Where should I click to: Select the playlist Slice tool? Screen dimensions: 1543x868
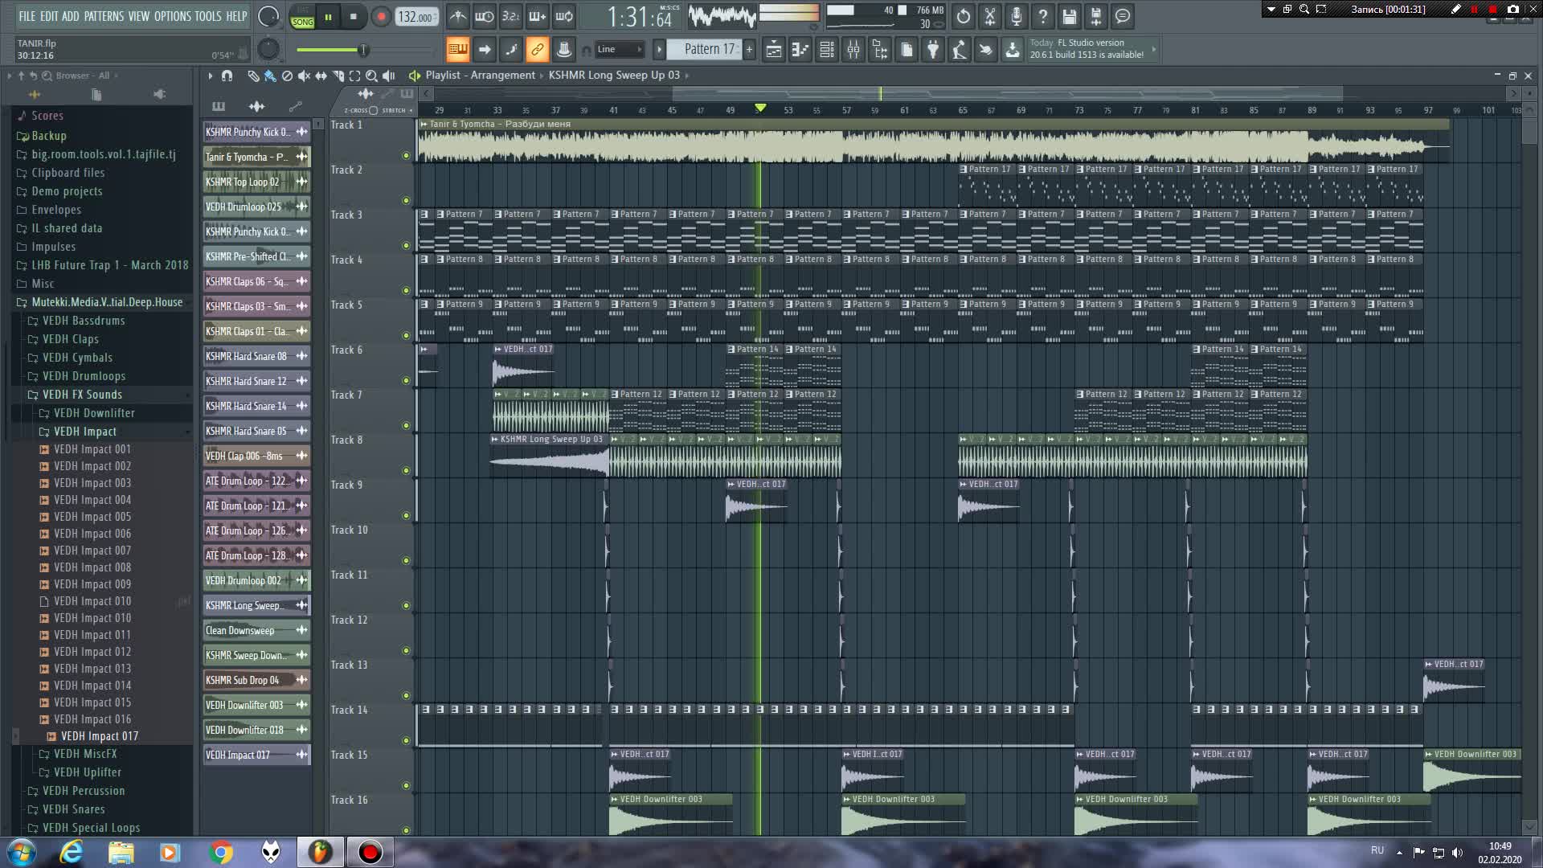[338, 76]
